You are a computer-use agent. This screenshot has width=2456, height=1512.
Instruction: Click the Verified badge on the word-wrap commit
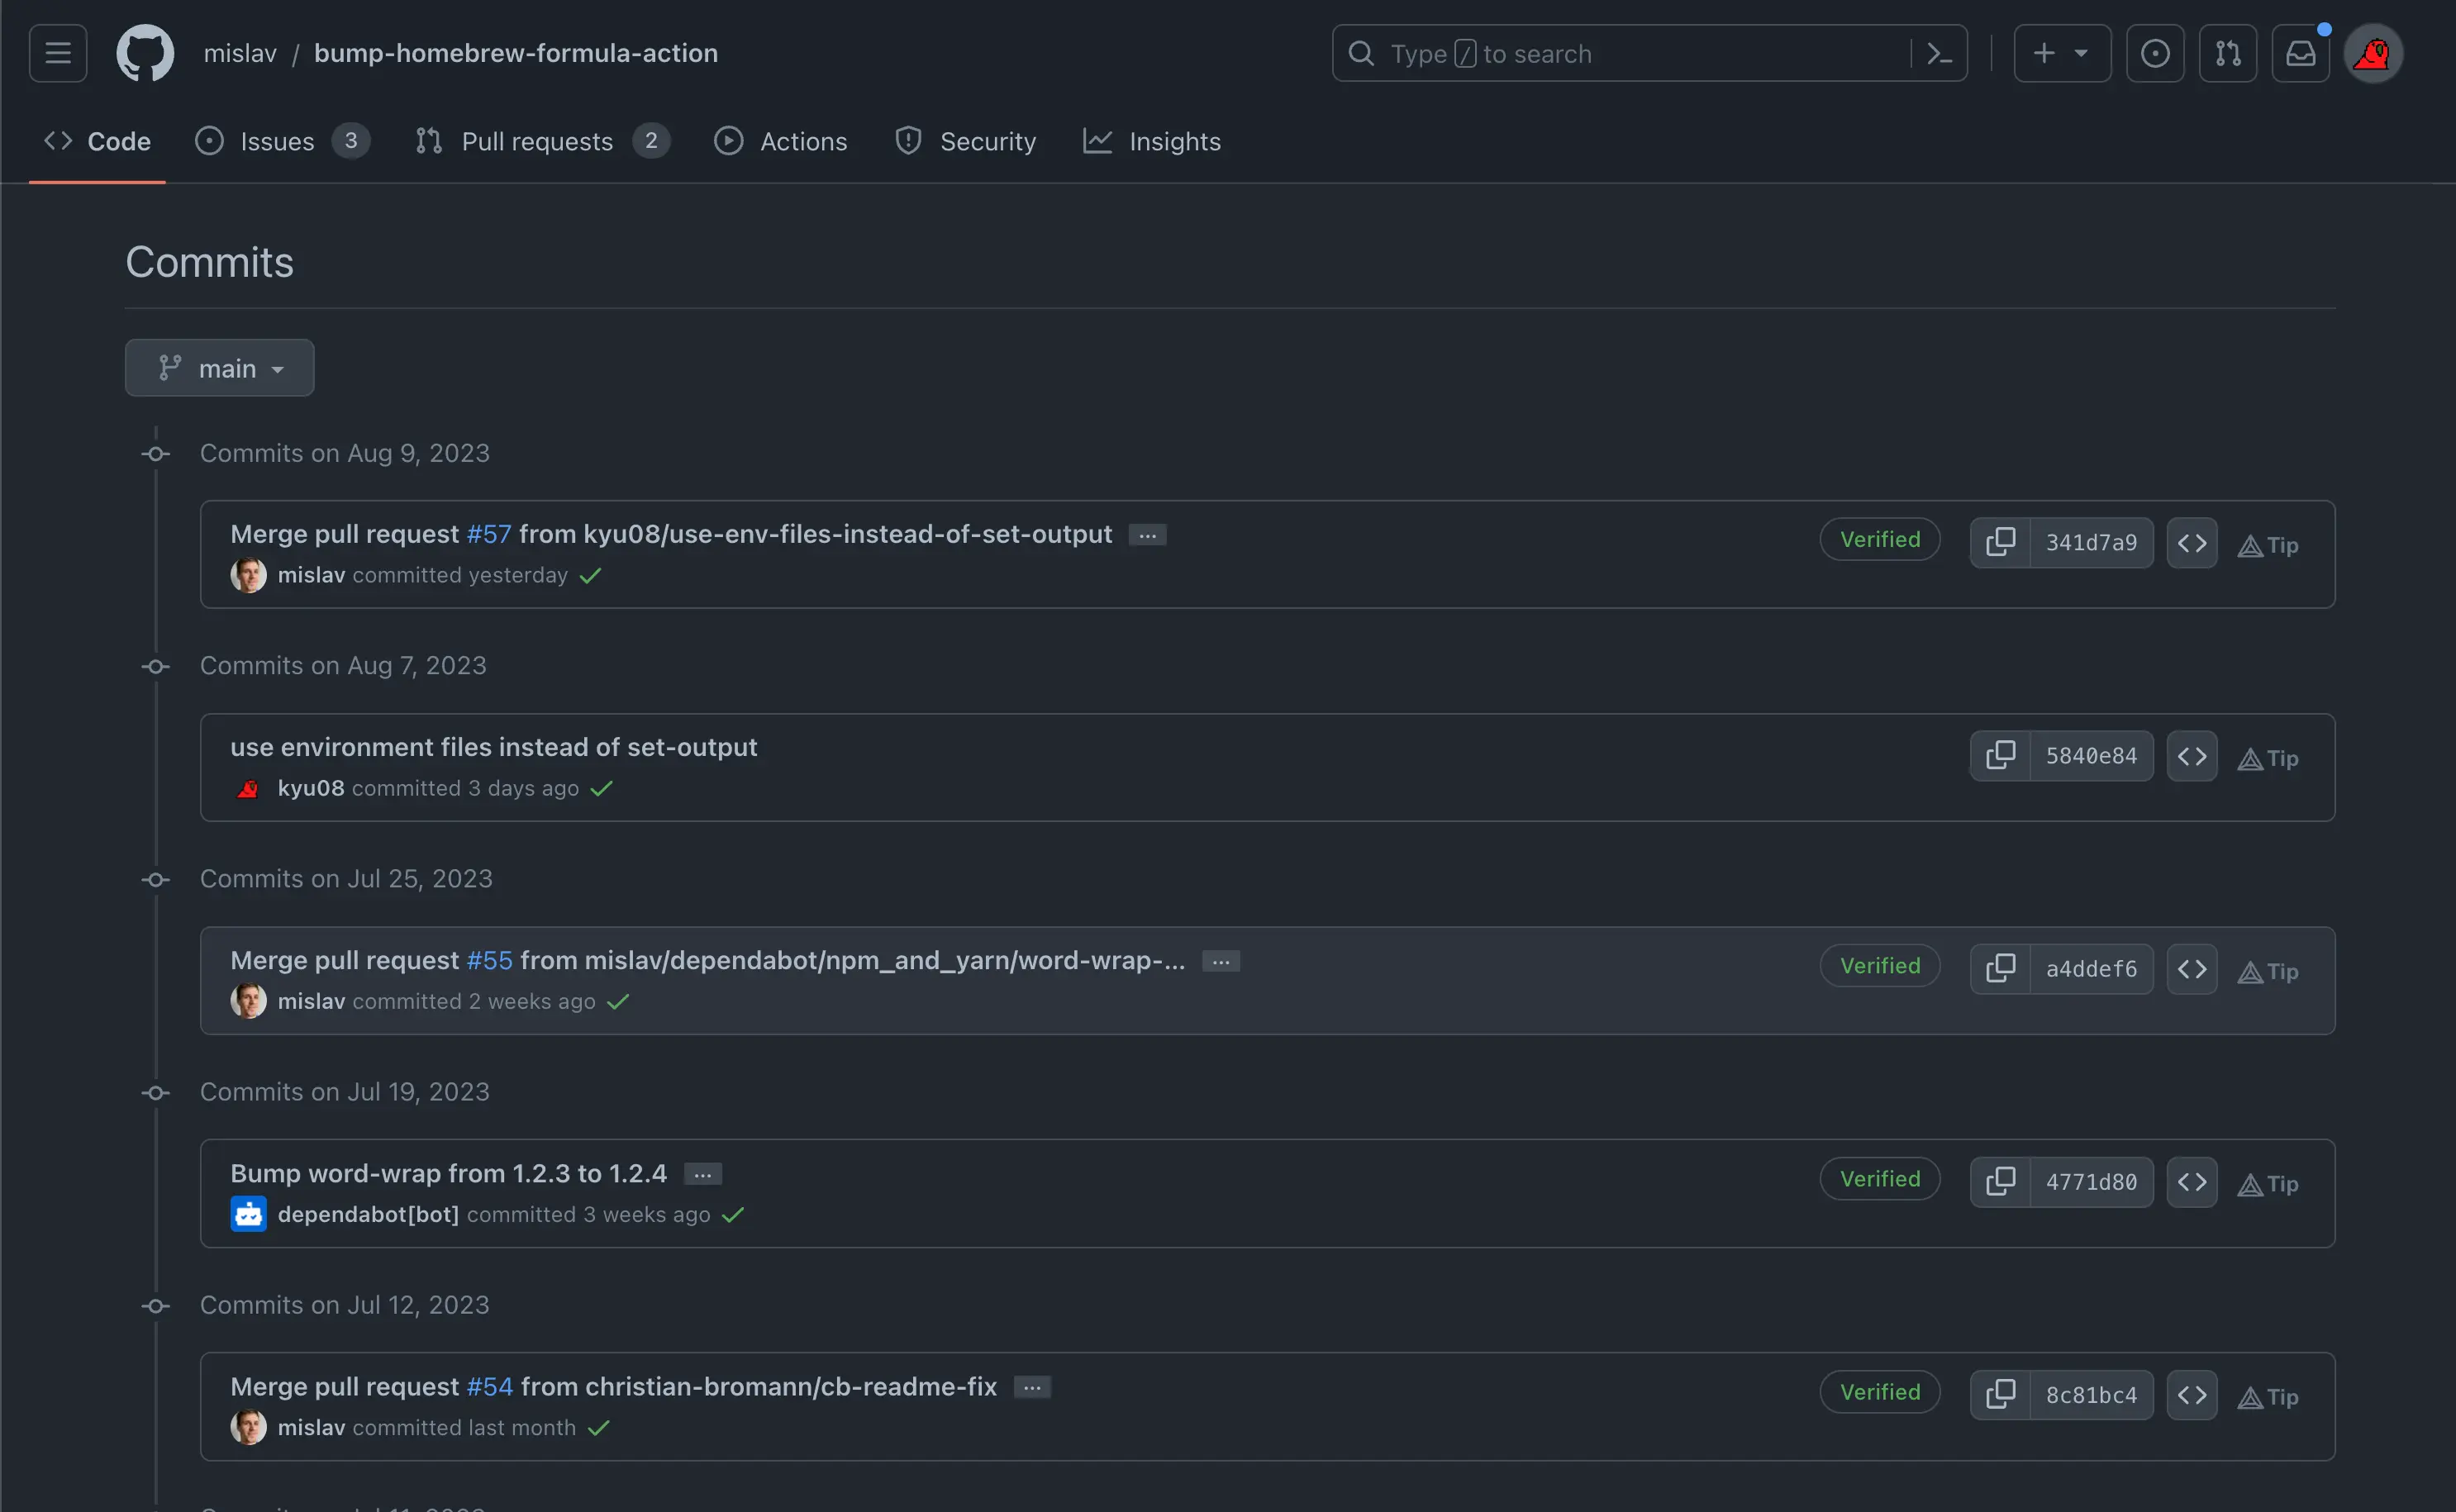[x=1878, y=1178]
